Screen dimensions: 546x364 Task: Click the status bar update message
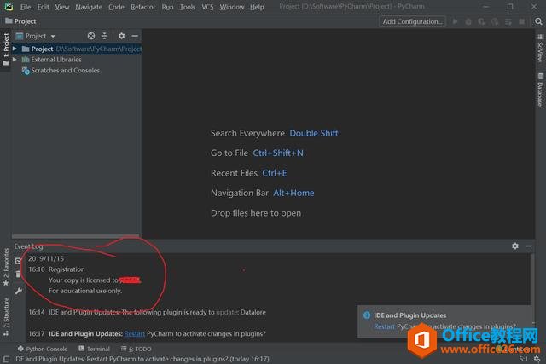142,359
